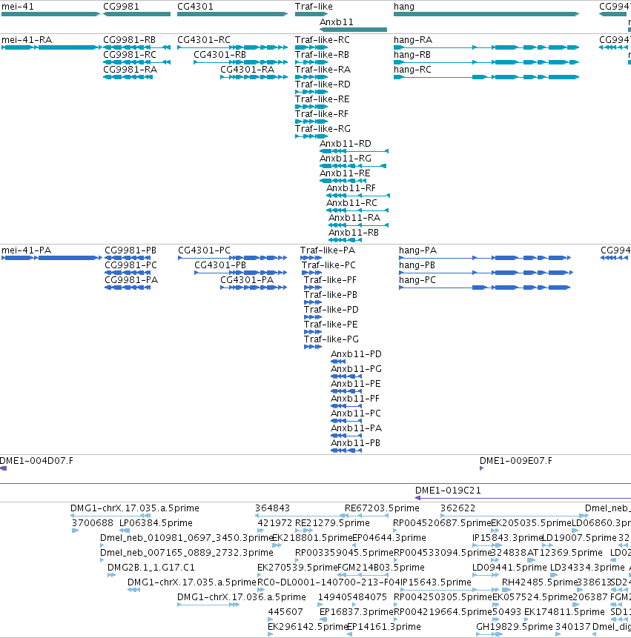Open the DME1-019C21 BAC feature

[x=523, y=498]
